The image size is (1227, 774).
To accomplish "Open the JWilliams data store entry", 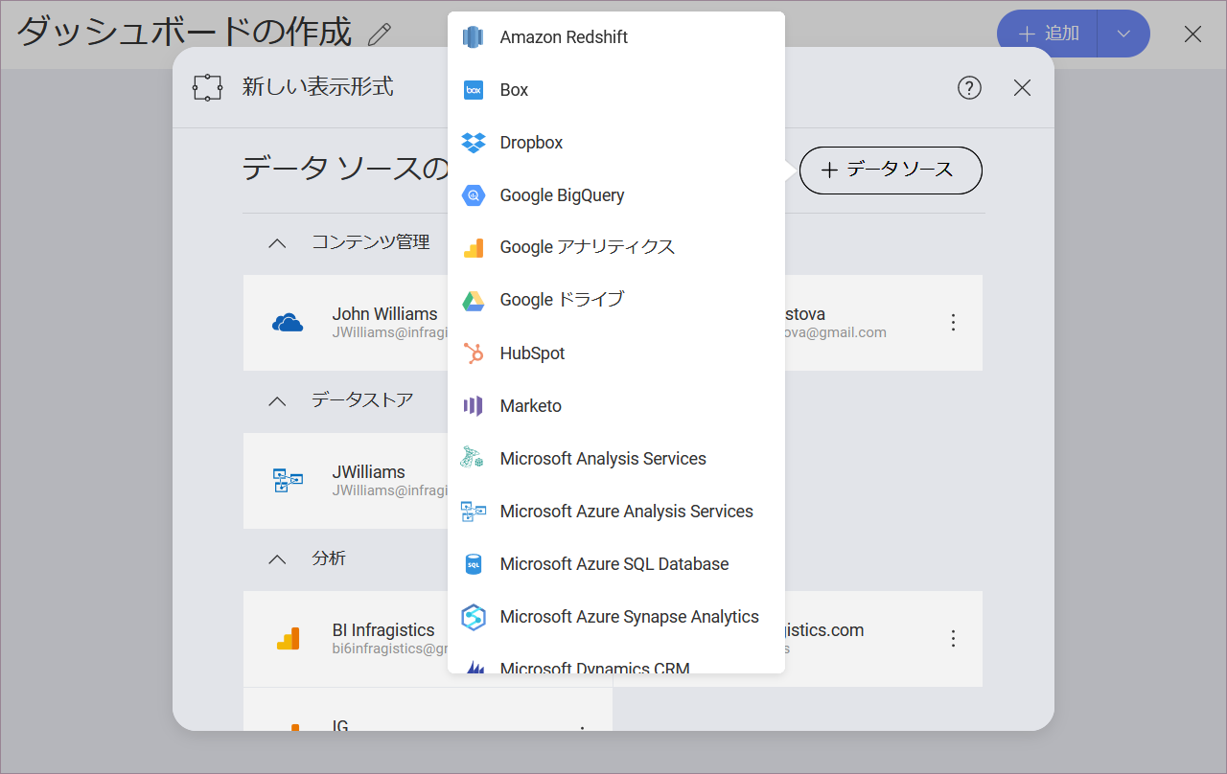I will [x=346, y=481].
